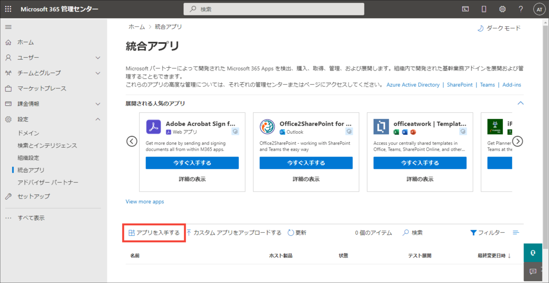Image resolution: width=549 pixels, height=283 pixels.
Task: Open the list view options icon
Action: point(516,232)
